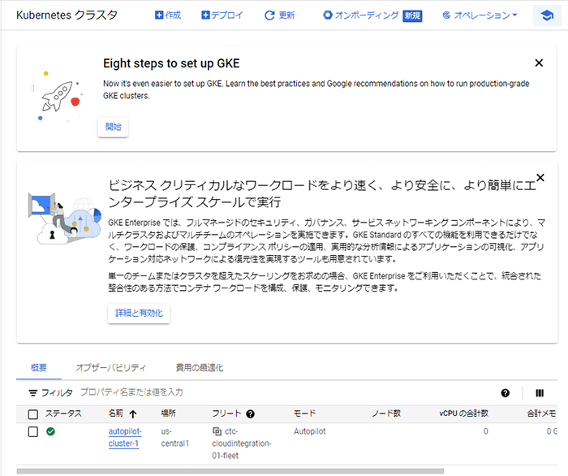Click the fleet icon beside ctc-cloudintegration
The image size is (568, 476).
click(217, 431)
